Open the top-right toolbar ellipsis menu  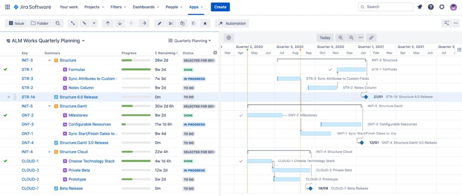[456, 23]
